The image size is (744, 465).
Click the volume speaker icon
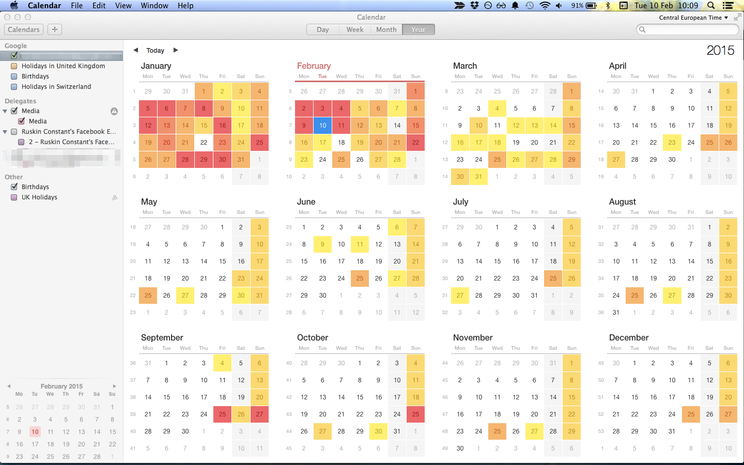click(x=559, y=5)
